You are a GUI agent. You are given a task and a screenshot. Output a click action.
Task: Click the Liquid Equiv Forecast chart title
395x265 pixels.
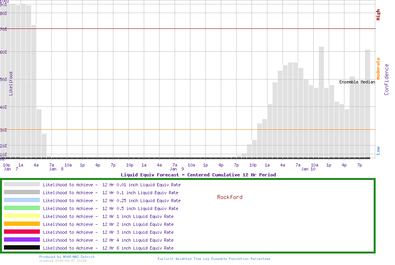point(198,174)
